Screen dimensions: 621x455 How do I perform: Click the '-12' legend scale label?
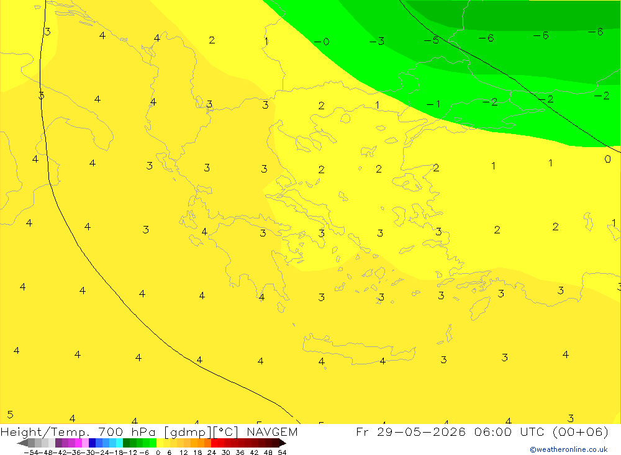point(130,453)
